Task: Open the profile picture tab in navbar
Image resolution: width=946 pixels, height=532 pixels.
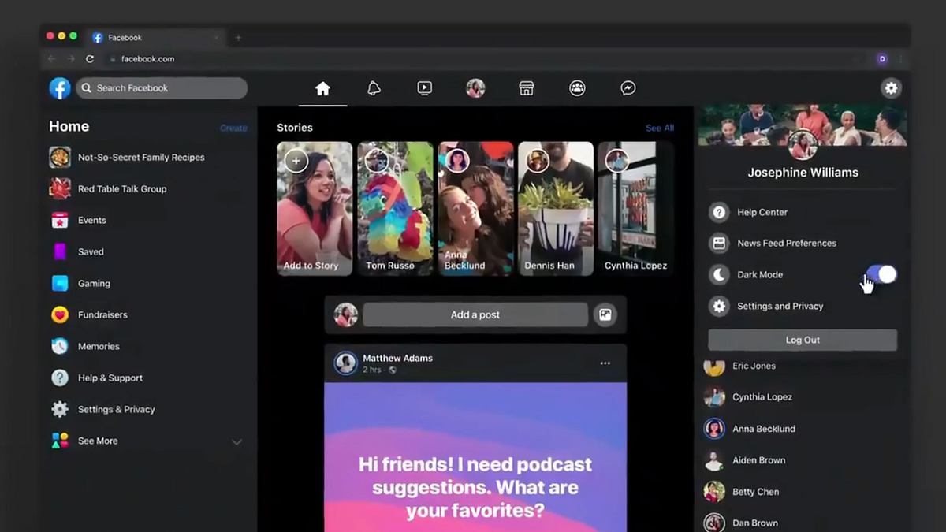Action: click(x=475, y=88)
